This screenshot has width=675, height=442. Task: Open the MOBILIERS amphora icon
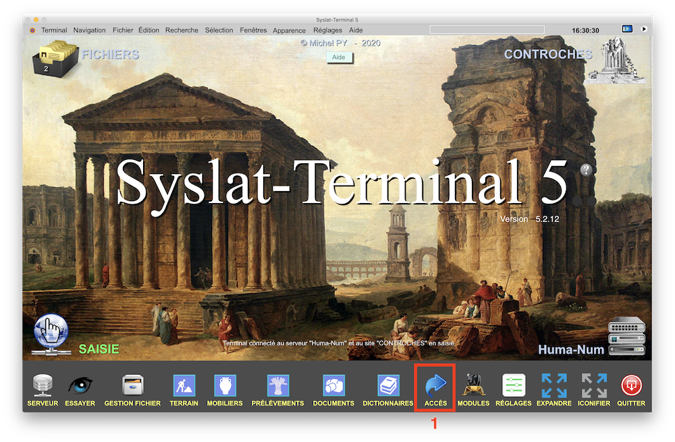(x=225, y=385)
